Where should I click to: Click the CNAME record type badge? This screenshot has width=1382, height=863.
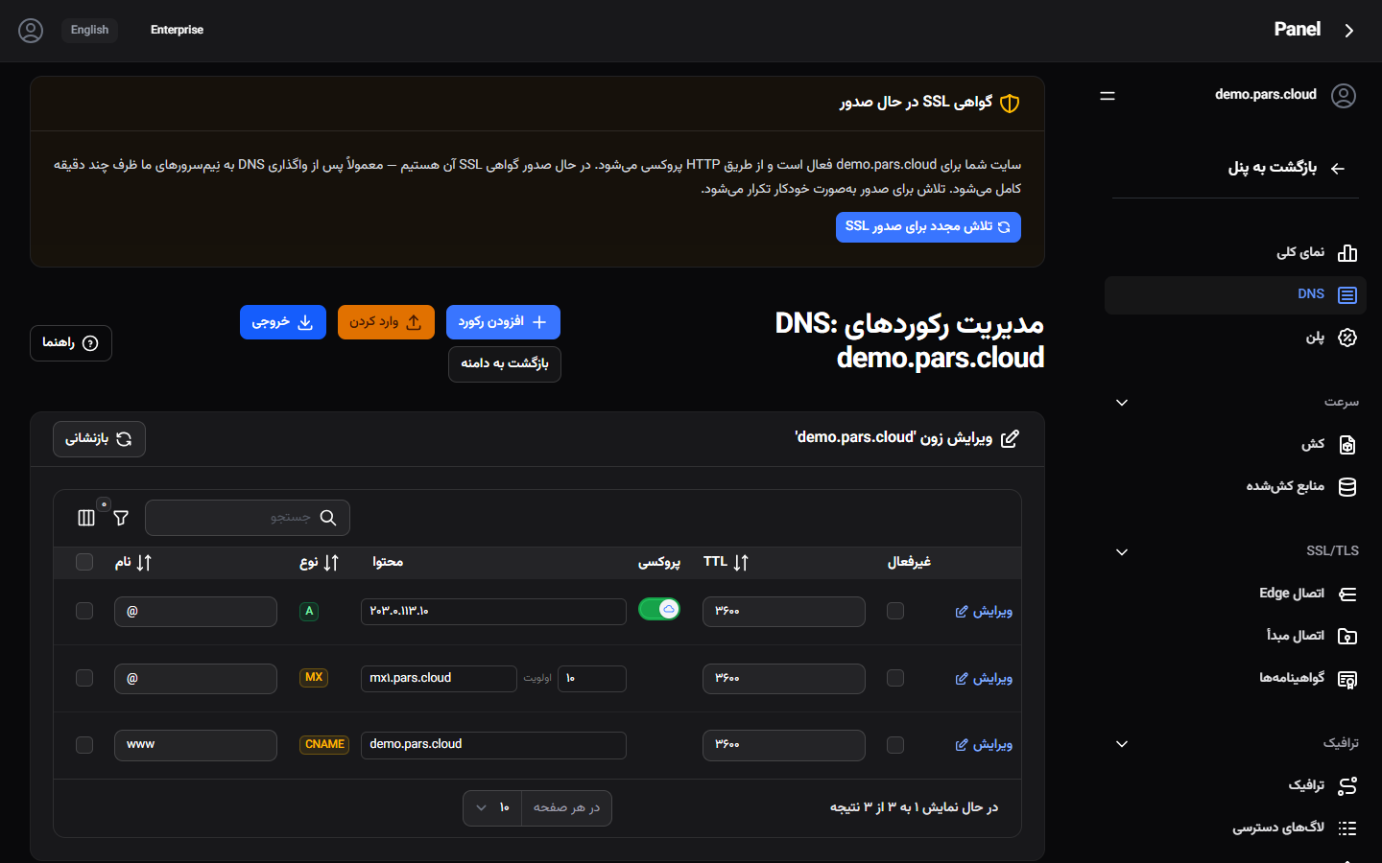pyautogui.click(x=324, y=745)
